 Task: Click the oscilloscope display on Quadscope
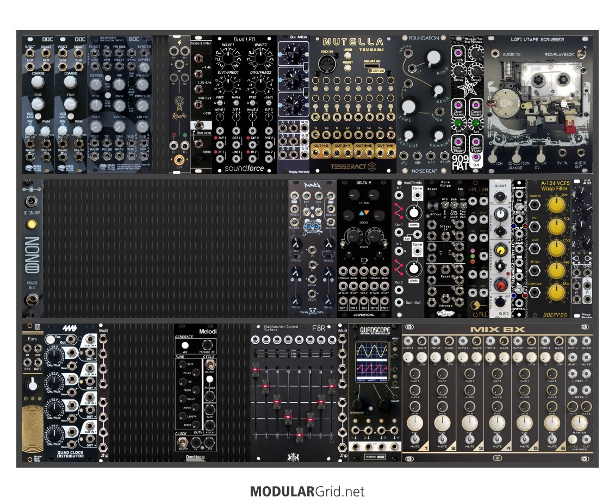coord(372,362)
